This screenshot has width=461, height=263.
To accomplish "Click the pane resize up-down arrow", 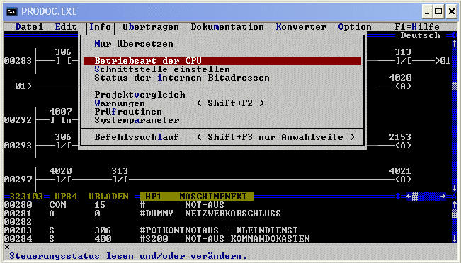I will [398, 197].
